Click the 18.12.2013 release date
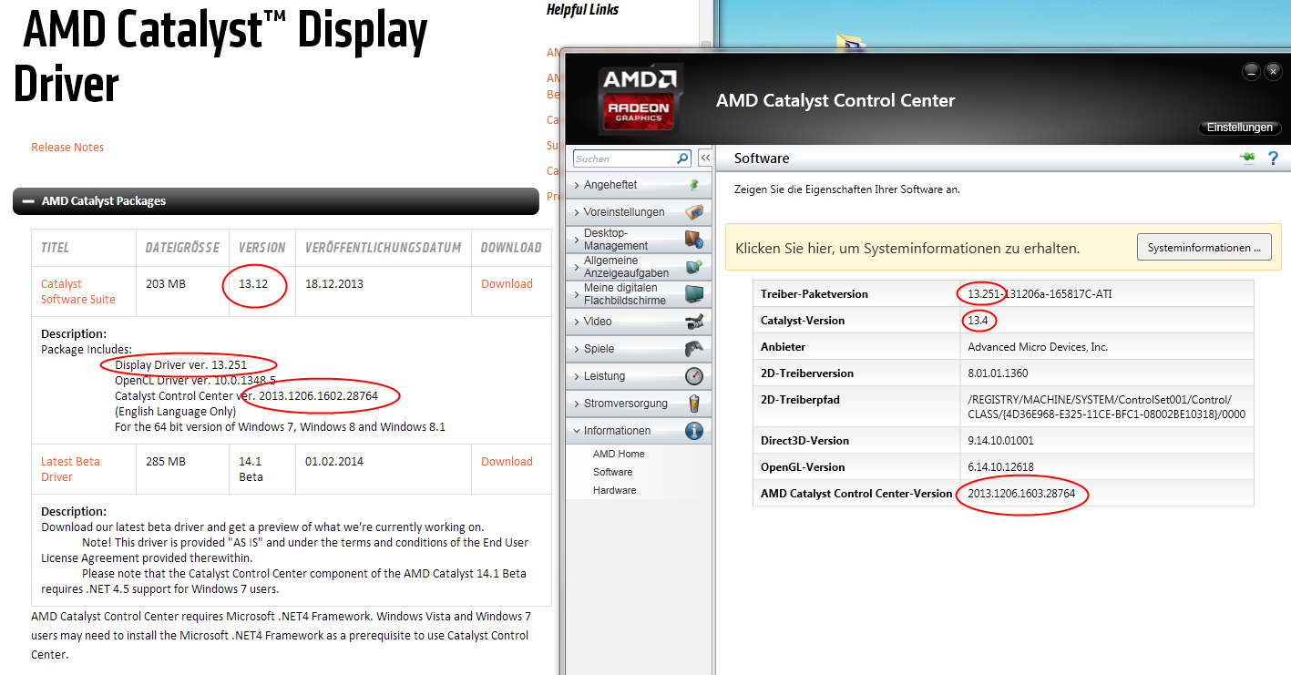The width and height of the screenshot is (1291, 675). (334, 283)
